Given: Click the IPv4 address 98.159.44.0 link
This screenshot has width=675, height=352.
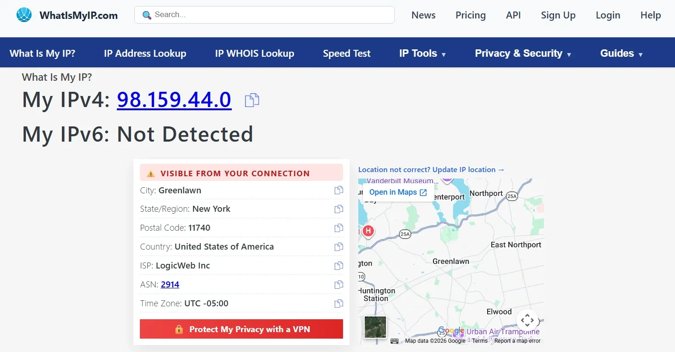Looking at the screenshot, I should click(x=174, y=100).
